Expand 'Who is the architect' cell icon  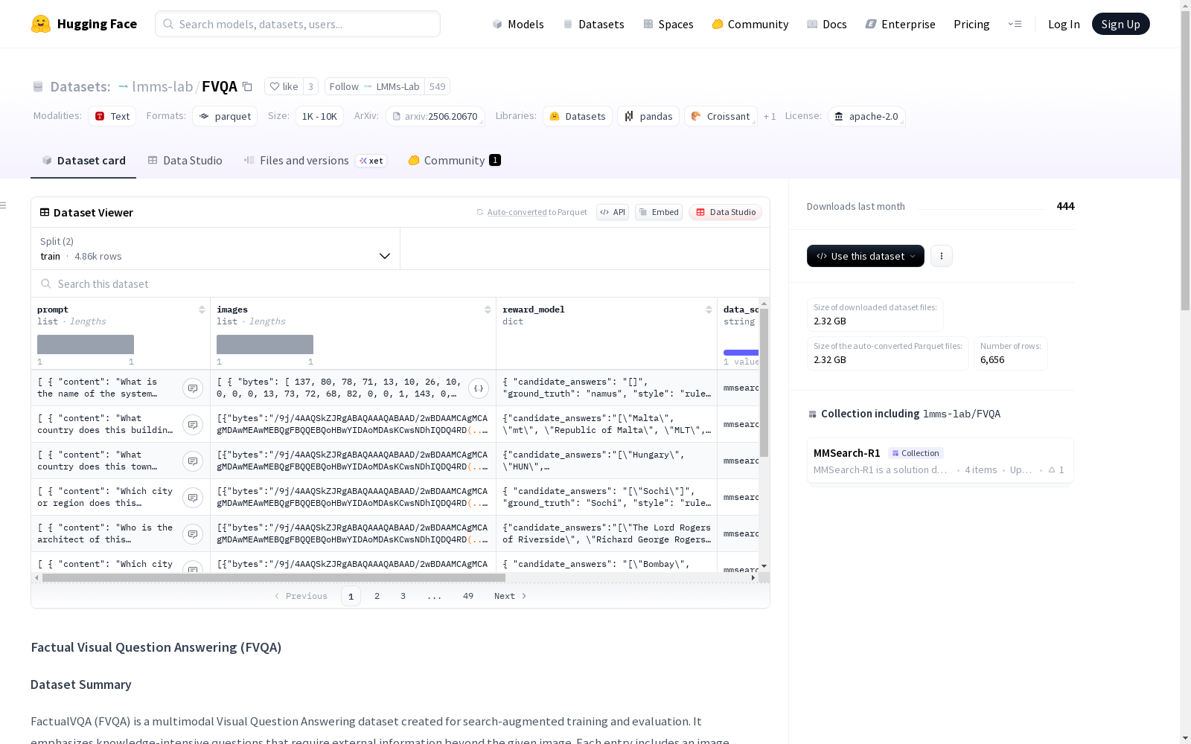[x=193, y=534]
